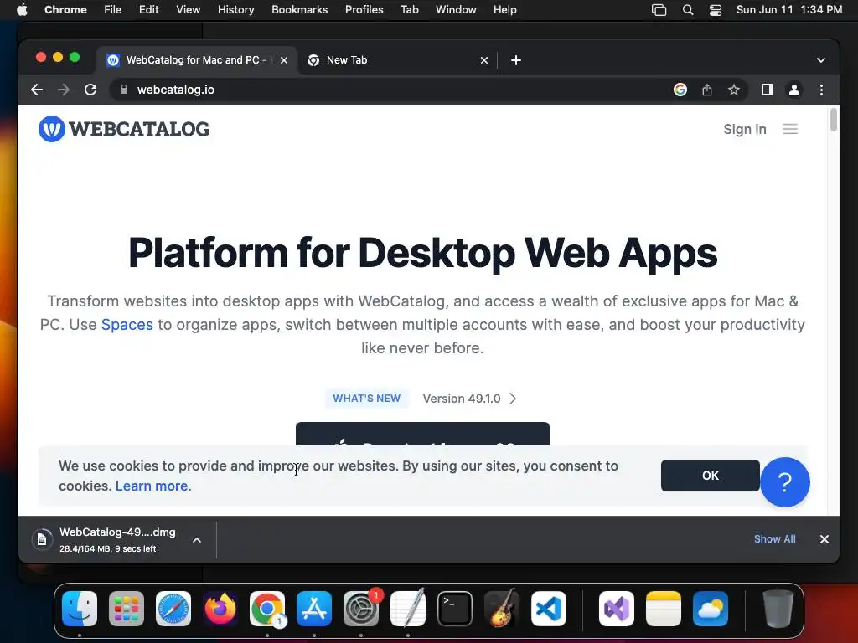The height and width of the screenshot is (643, 858).
Task: Open Chrome three-dot menu
Action: pos(821,90)
